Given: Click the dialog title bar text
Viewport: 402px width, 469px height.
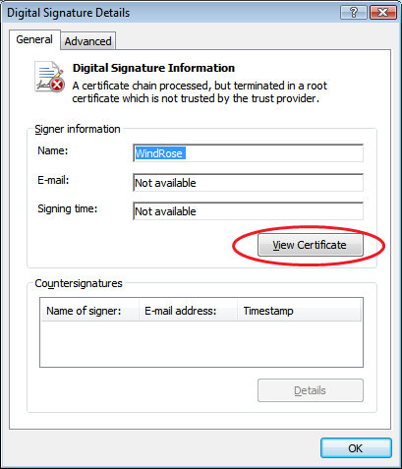Looking at the screenshot, I should click(x=69, y=13).
